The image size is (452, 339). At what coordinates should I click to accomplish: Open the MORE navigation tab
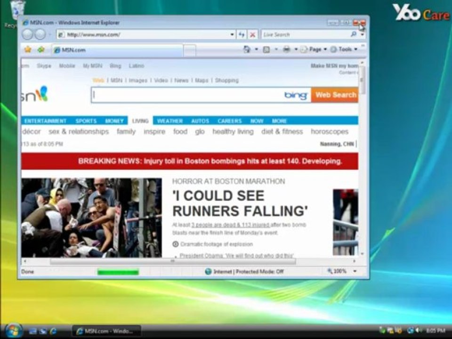(x=279, y=121)
